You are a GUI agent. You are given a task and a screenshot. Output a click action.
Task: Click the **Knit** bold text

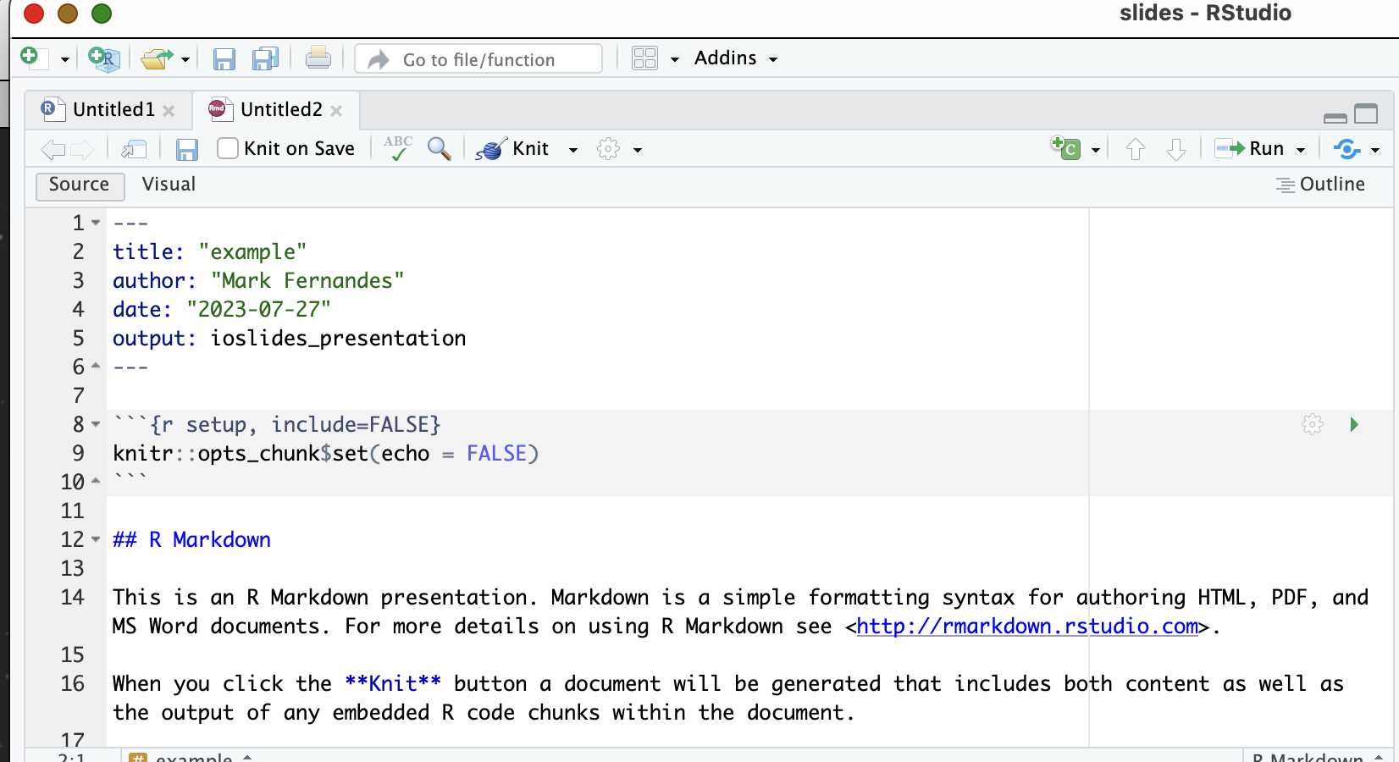point(393,684)
